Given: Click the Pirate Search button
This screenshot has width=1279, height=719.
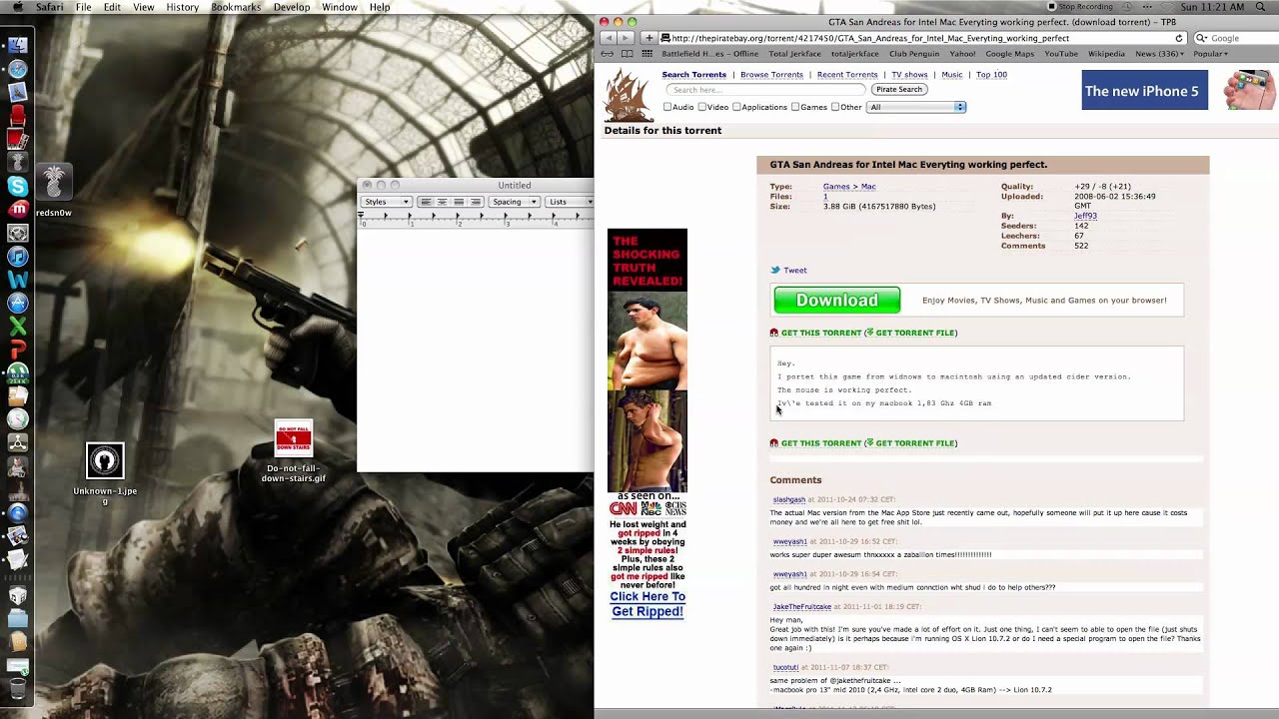Looking at the screenshot, I should (x=899, y=90).
